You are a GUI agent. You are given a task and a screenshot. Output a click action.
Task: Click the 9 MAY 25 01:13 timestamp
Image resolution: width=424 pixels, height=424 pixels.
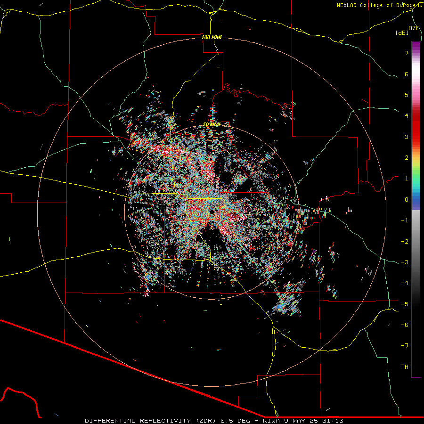click(314, 421)
